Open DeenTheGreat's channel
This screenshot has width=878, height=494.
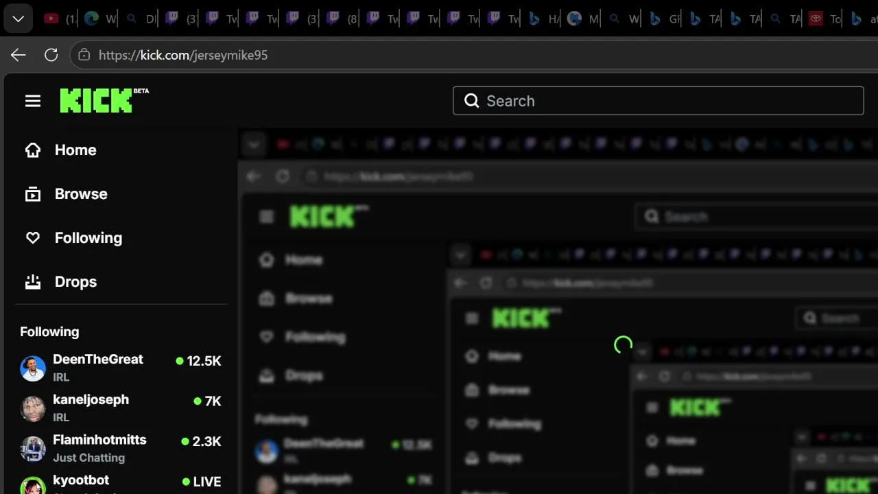click(121, 368)
